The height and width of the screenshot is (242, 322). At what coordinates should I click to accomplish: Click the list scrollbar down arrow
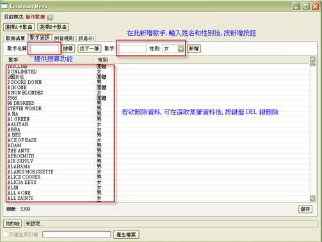(x=312, y=198)
